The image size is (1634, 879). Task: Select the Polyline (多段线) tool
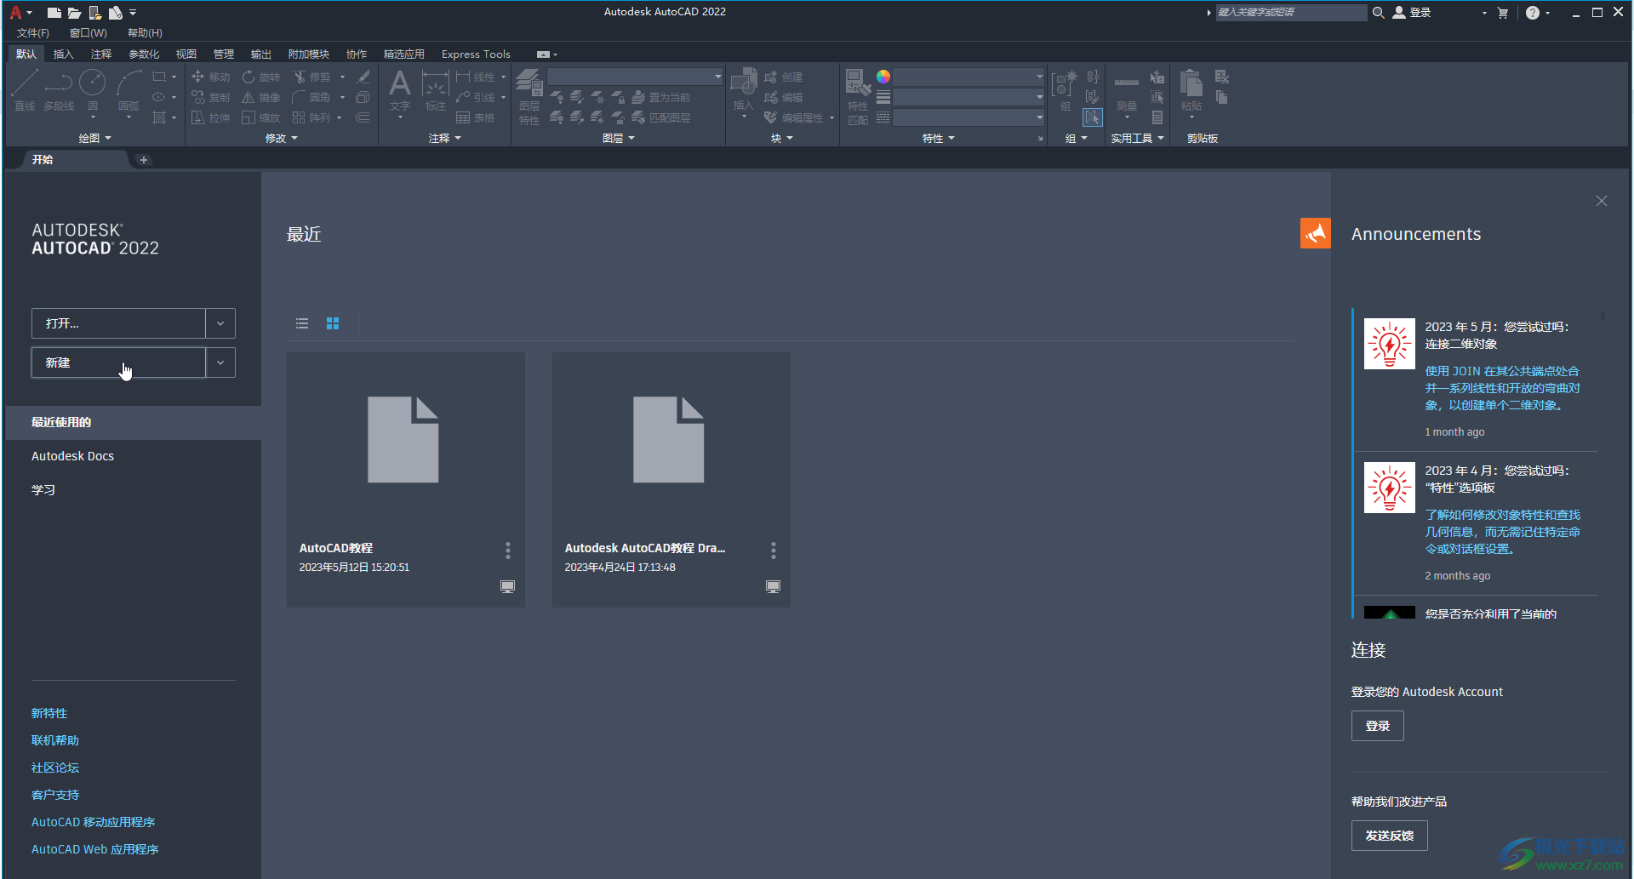(59, 92)
